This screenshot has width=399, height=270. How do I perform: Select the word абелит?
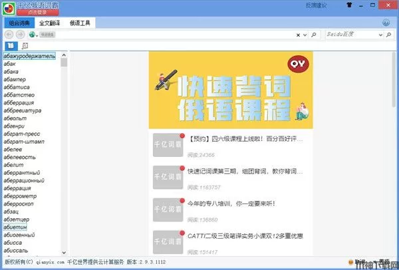pos(13,165)
